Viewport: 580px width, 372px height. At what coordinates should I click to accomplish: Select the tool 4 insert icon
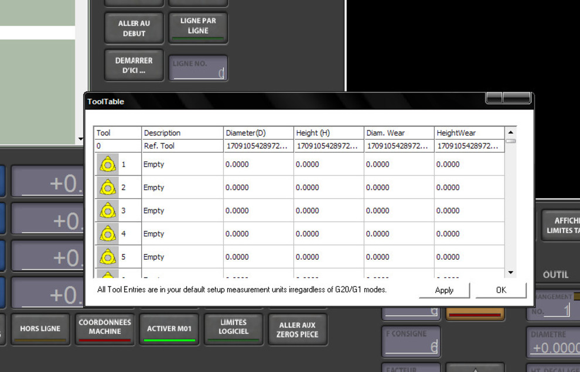[x=107, y=234]
